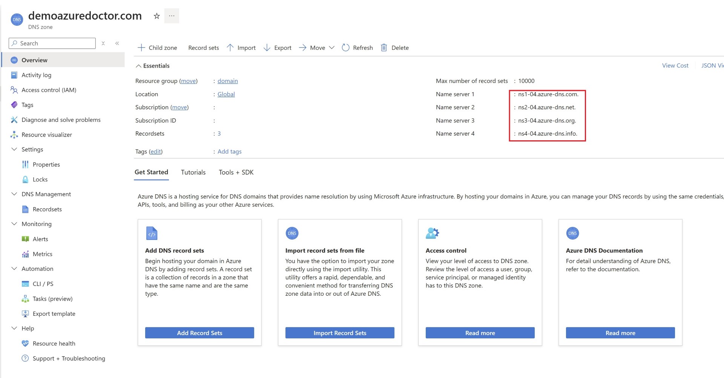Click the Import record sets from file DNS icon
This screenshot has height=378, width=724.
click(292, 233)
